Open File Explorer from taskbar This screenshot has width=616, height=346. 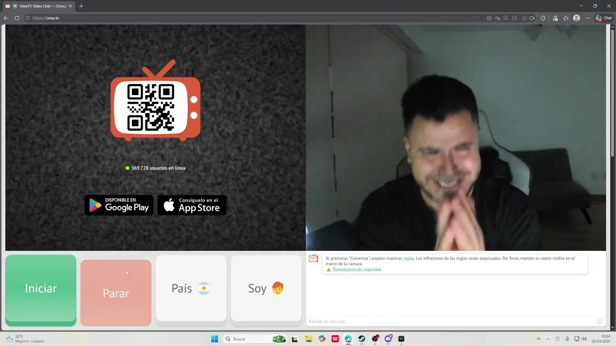point(308,339)
